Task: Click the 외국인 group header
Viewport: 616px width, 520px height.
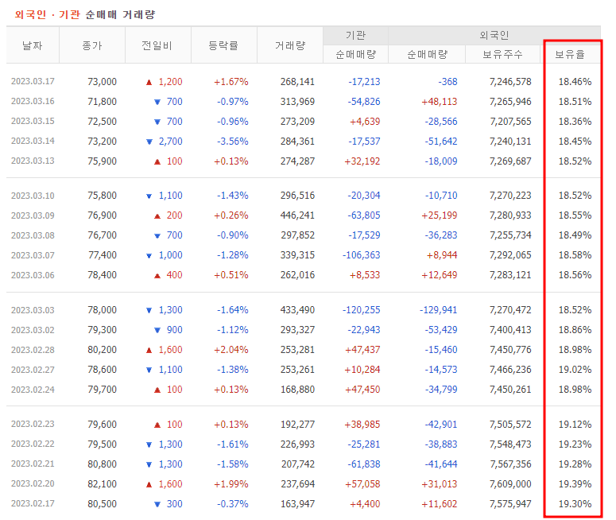Action: pyautogui.click(x=494, y=35)
